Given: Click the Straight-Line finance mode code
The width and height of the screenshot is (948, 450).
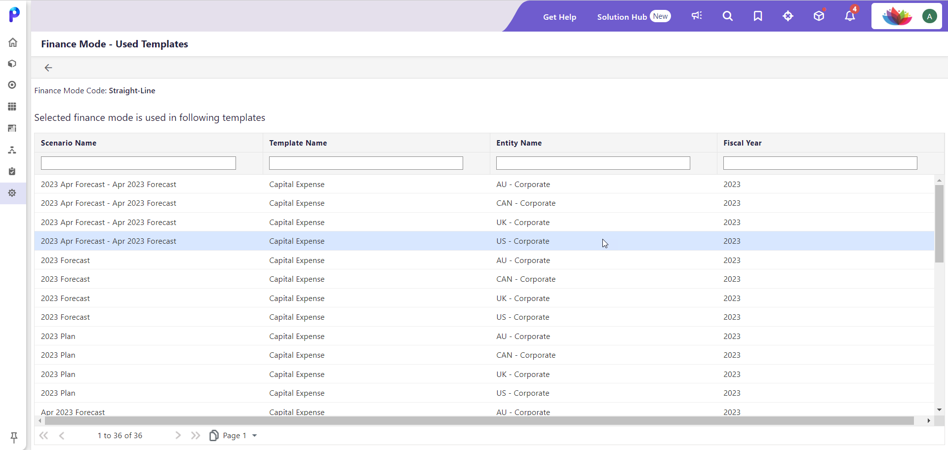Looking at the screenshot, I should (132, 90).
